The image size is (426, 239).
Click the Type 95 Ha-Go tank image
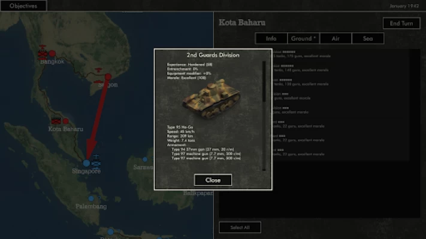click(212, 99)
